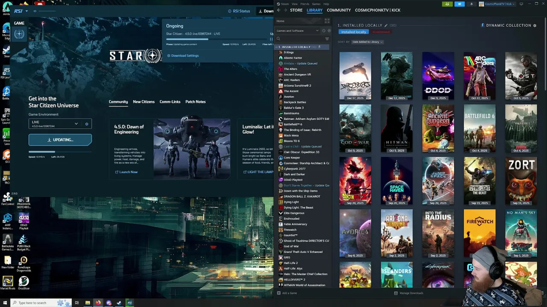The height and width of the screenshot is (307, 547).
Task: Toggle the ready-to-play filter icon
Action: 329,31
